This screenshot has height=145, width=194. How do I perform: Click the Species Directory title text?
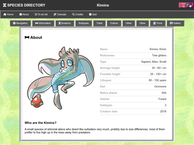click(26, 5)
